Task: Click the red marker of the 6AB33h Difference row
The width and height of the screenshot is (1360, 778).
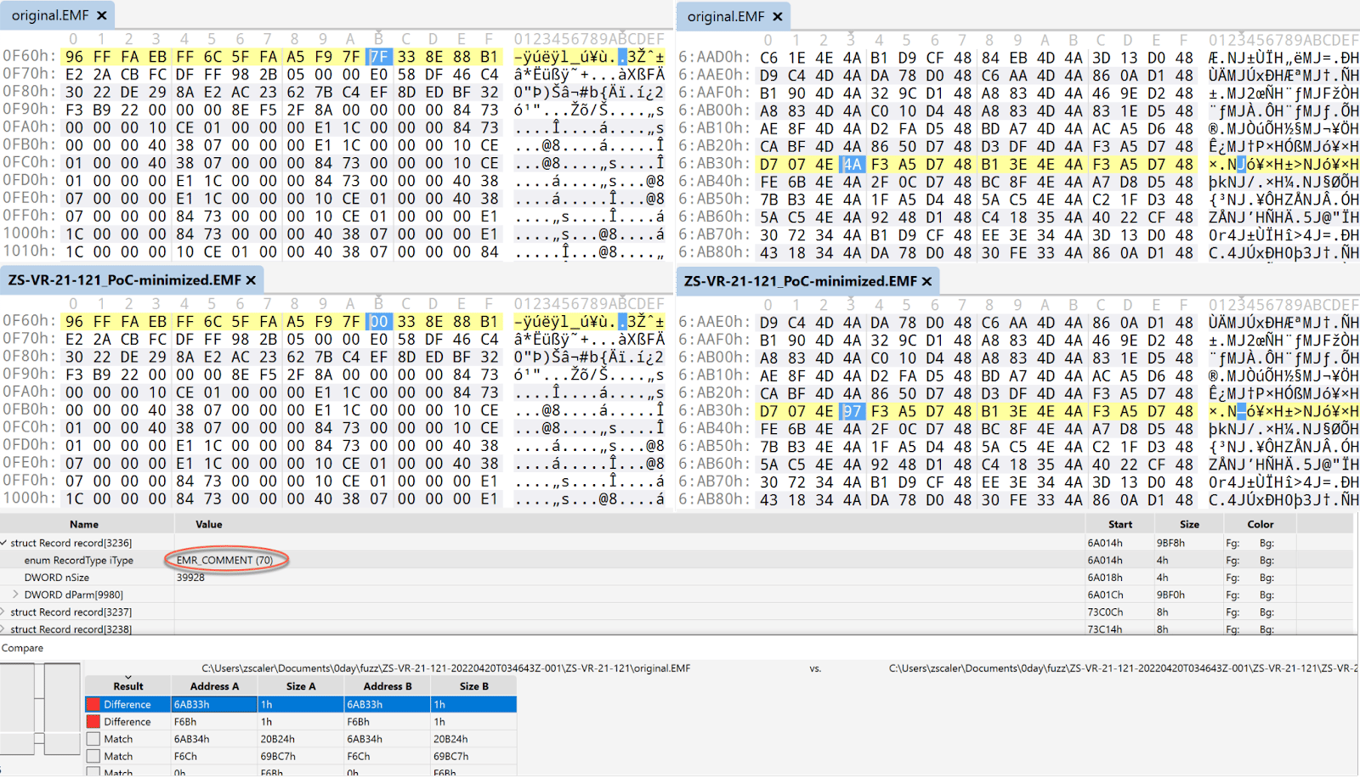Action: pyautogui.click(x=93, y=704)
